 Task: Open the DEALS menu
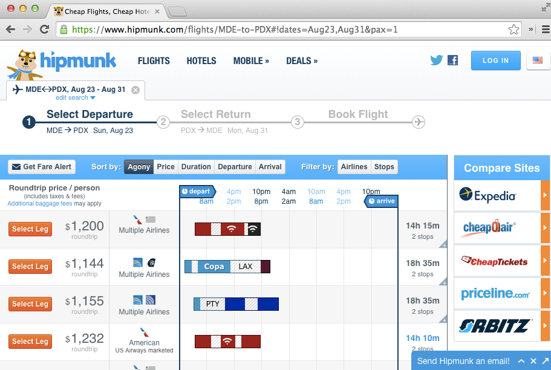pyautogui.click(x=301, y=60)
